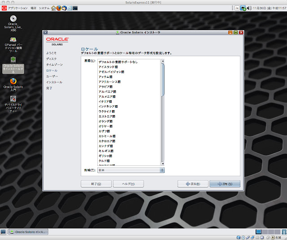Open the 地域 (territory) dropdown showing 日本
This screenshot has height=240, width=287.
tap(130, 170)
